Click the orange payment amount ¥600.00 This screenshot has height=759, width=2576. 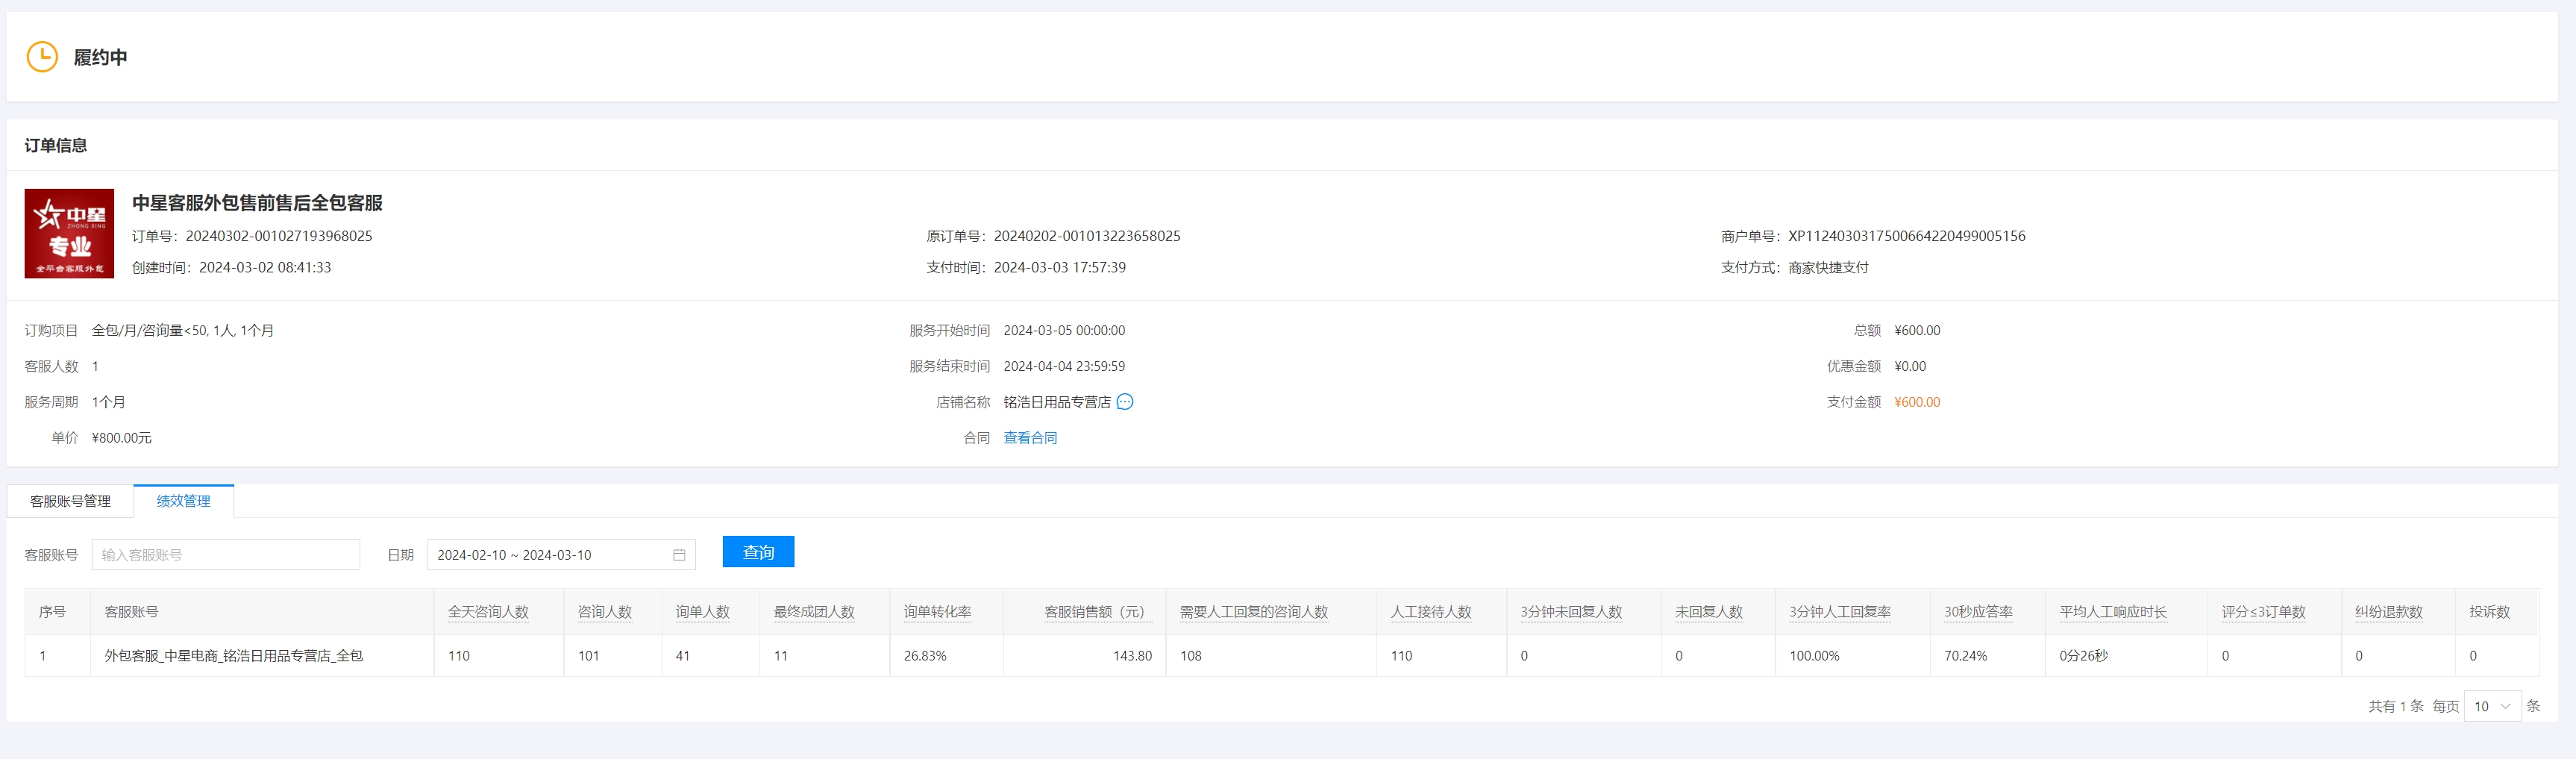1917,402
